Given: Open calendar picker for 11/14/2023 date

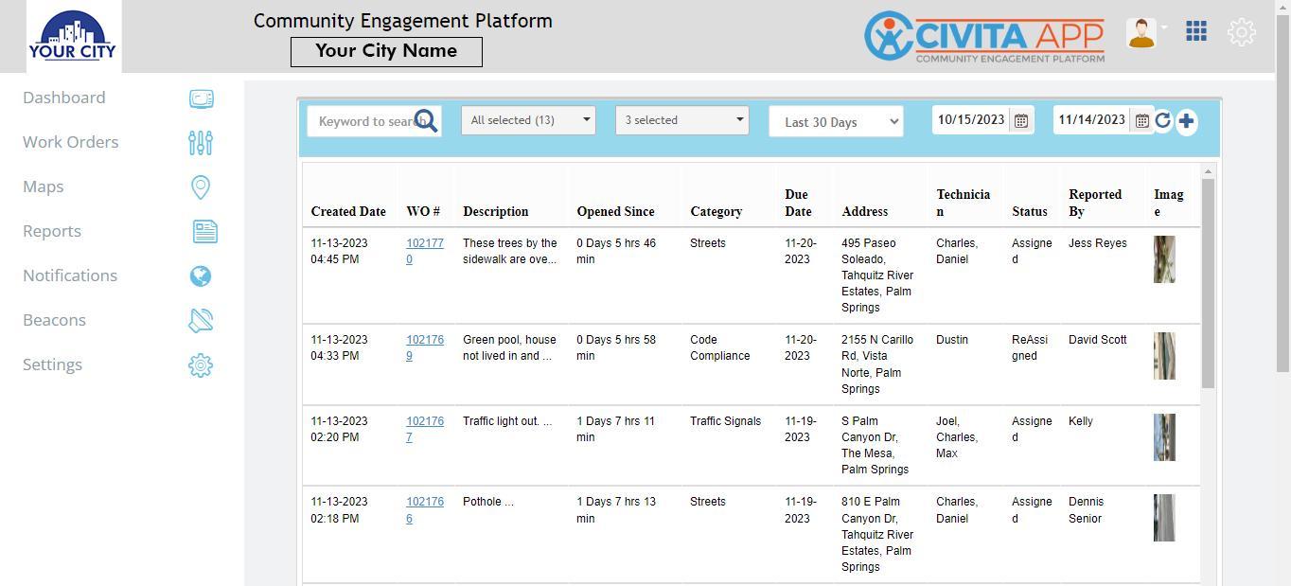Looking at the screenshot, I should (x=1141, y=121).
